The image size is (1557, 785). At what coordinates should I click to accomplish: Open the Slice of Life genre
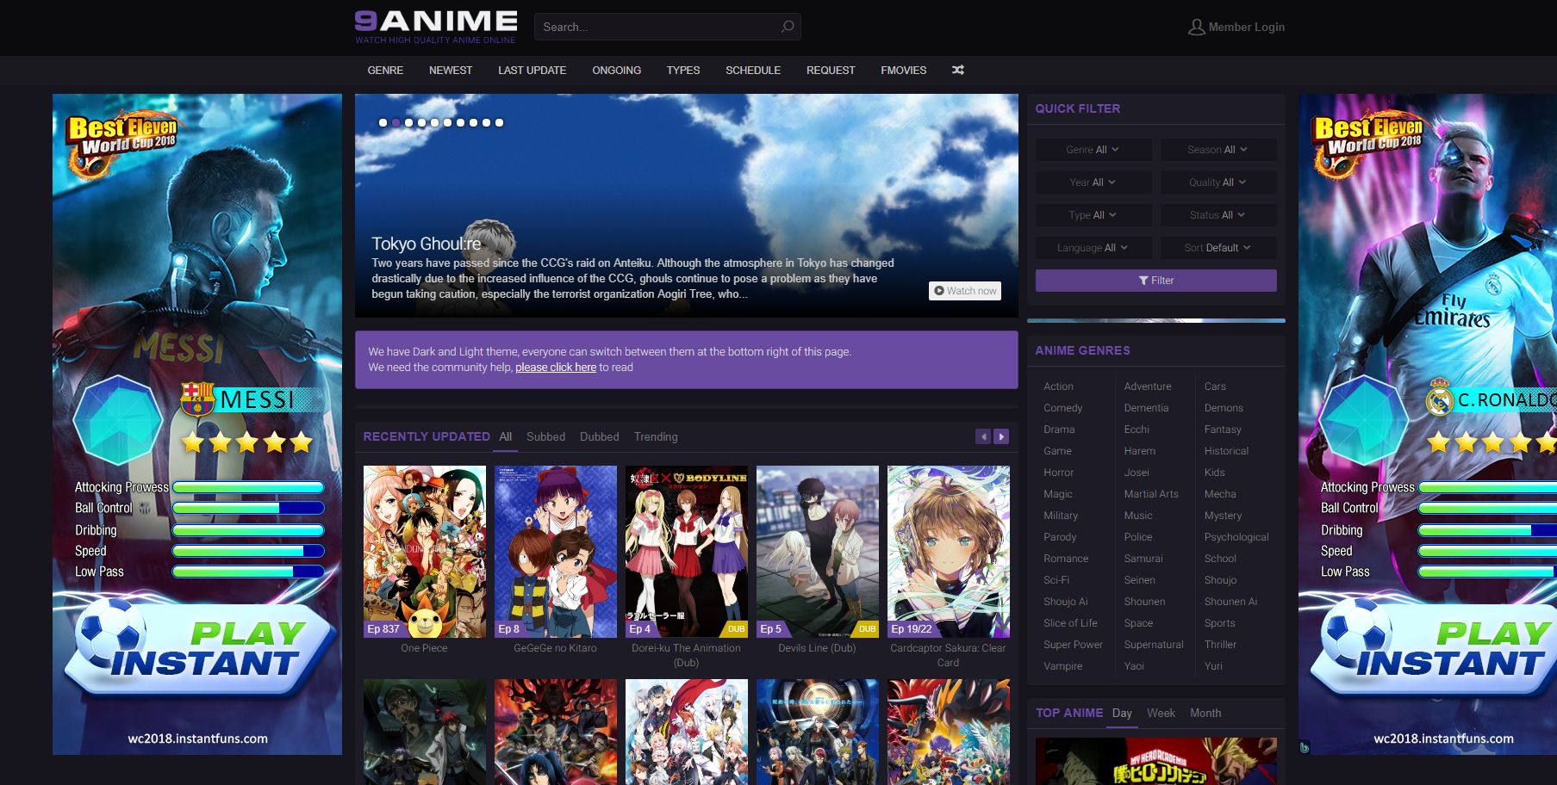[1070, 623]
